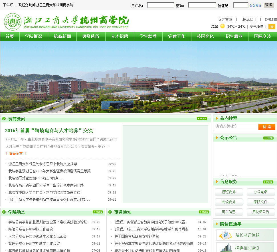Image resolution: width=277 pixels, height=252 pixels.
Task: Click the university logo emblem
Action: coord(13,22)
